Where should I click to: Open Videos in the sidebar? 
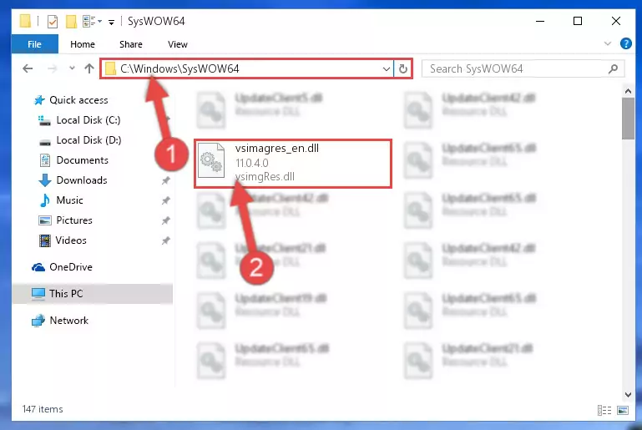coord(71,240)
